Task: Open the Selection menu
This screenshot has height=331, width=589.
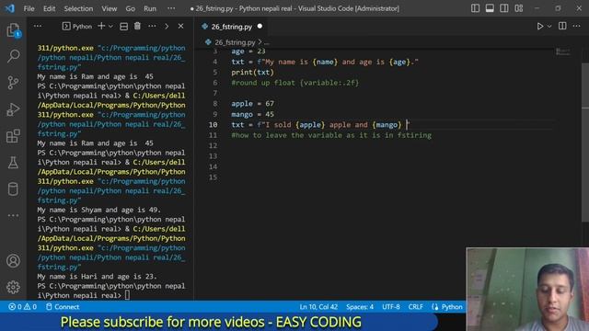Action: click(x=78, y=8)
